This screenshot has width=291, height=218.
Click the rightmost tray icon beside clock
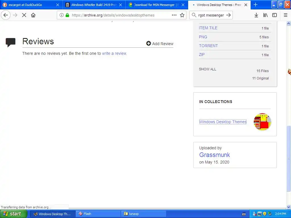tap(270, 214)
